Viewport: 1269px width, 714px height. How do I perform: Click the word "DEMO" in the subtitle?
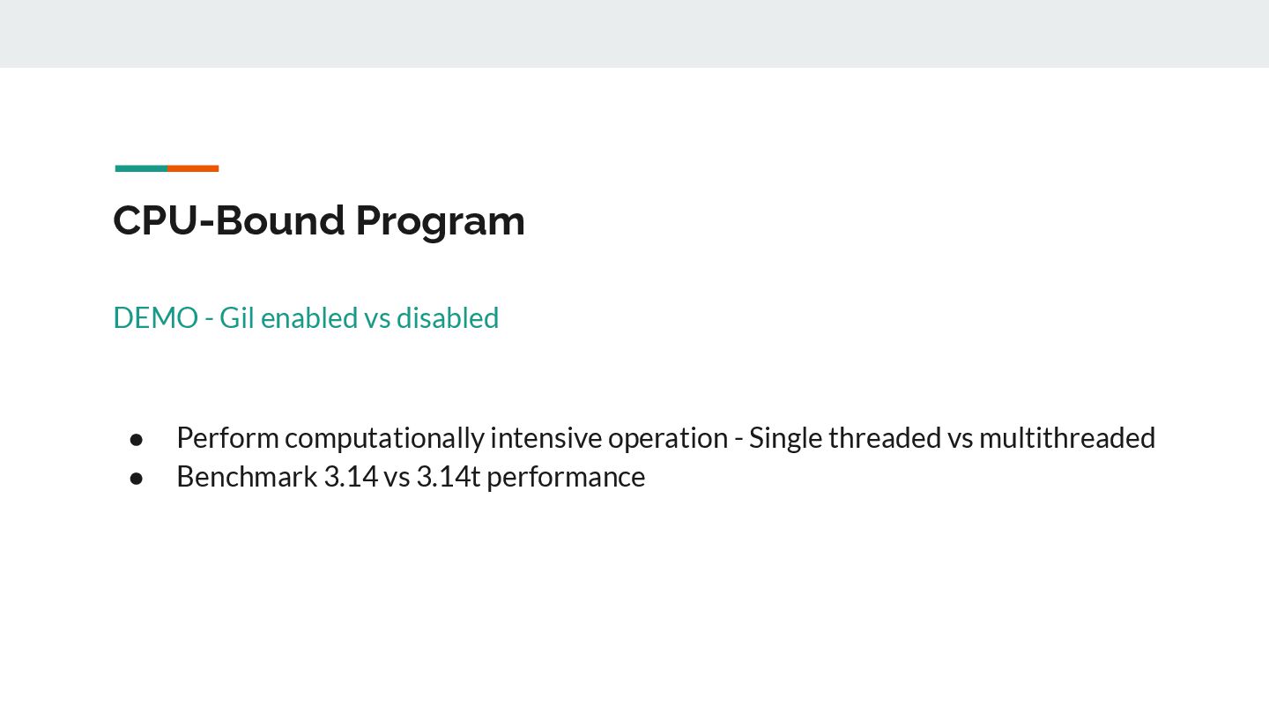coord(155,317)
